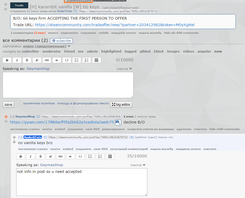
Task: Downvote DeymesShop's comment
Action: tap(6, 121)
